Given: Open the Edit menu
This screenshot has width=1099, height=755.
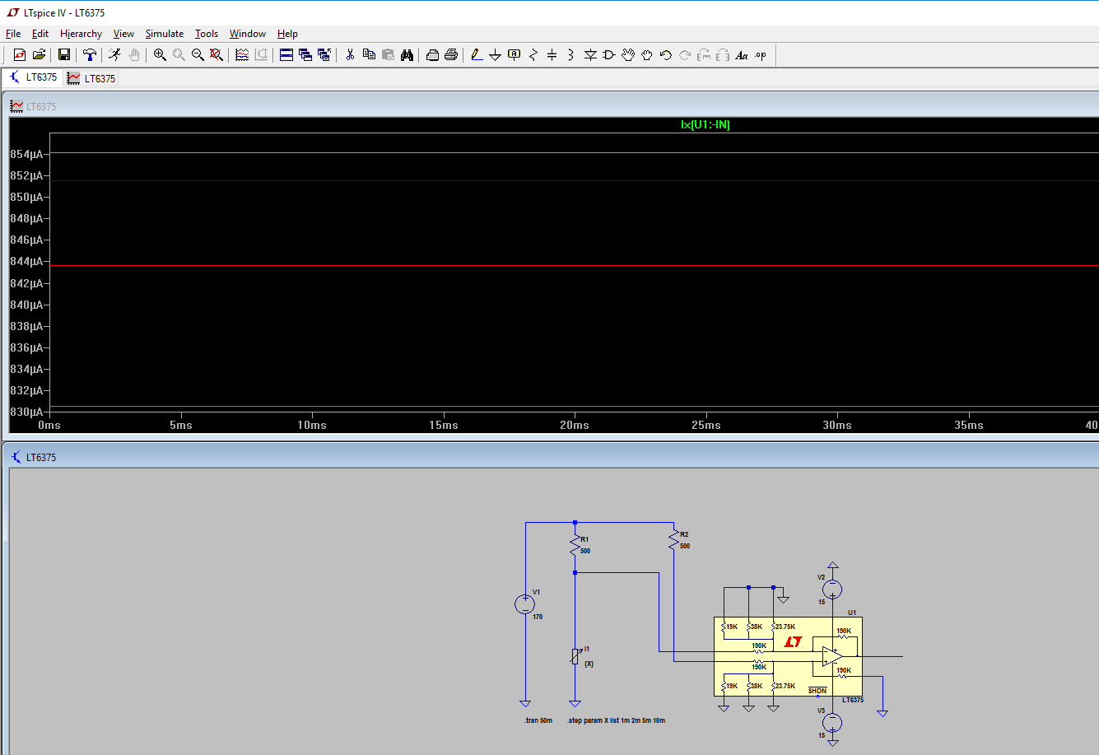Looking at the screenshot, I should (x=40, y=34).
